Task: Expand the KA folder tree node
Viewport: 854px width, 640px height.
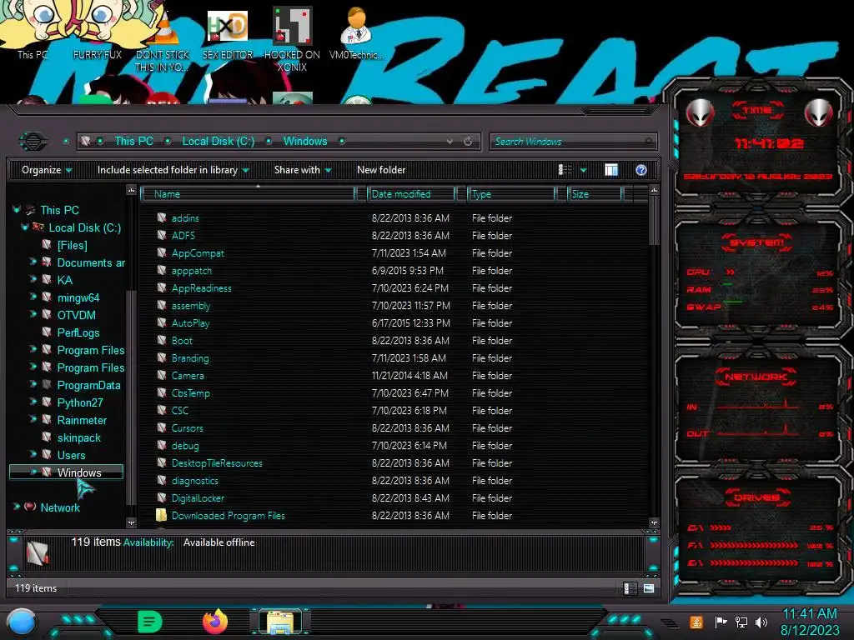Action: click(33, 279)
